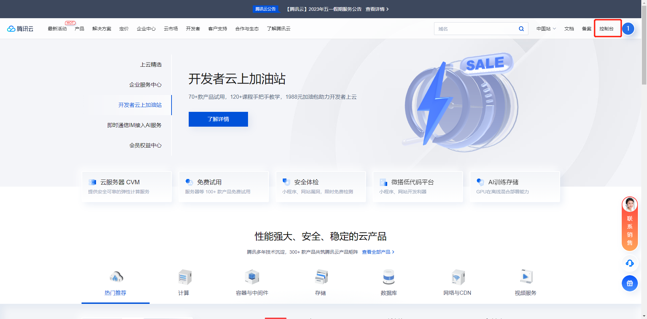
Task: Open the 企业中心 menu
Action: click(x=146, y=29)
